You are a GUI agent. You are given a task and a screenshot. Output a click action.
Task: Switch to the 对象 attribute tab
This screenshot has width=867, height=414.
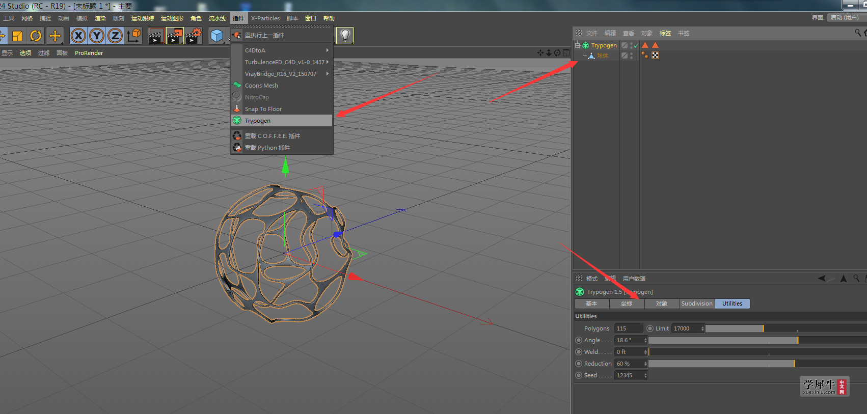click(x=662, y=303)
